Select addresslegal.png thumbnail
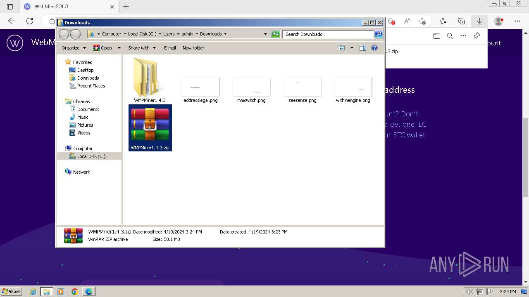This screenshot has width=529, height=297. pos(200,86)
